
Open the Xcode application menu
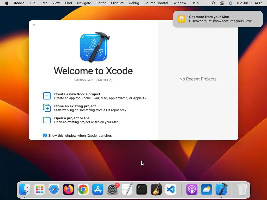(19, 3)
